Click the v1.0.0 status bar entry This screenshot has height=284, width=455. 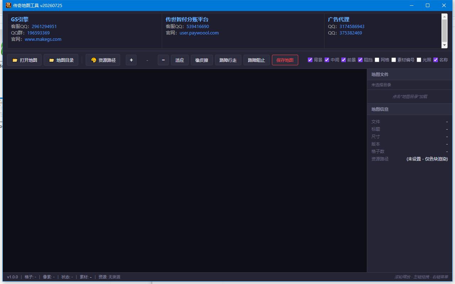[12, 277]
